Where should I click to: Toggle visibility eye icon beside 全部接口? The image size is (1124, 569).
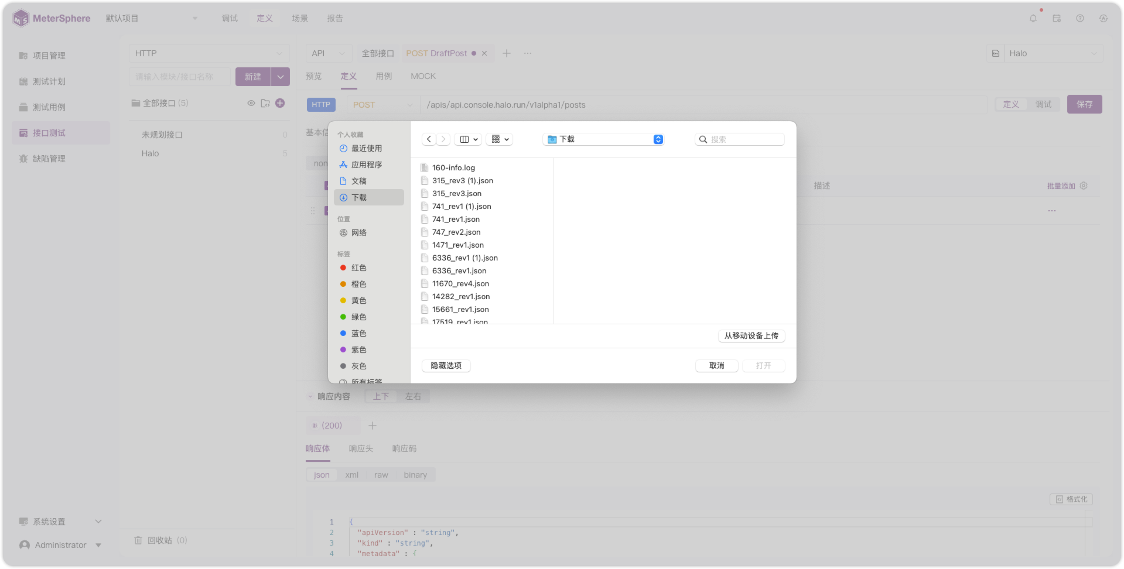251,103
